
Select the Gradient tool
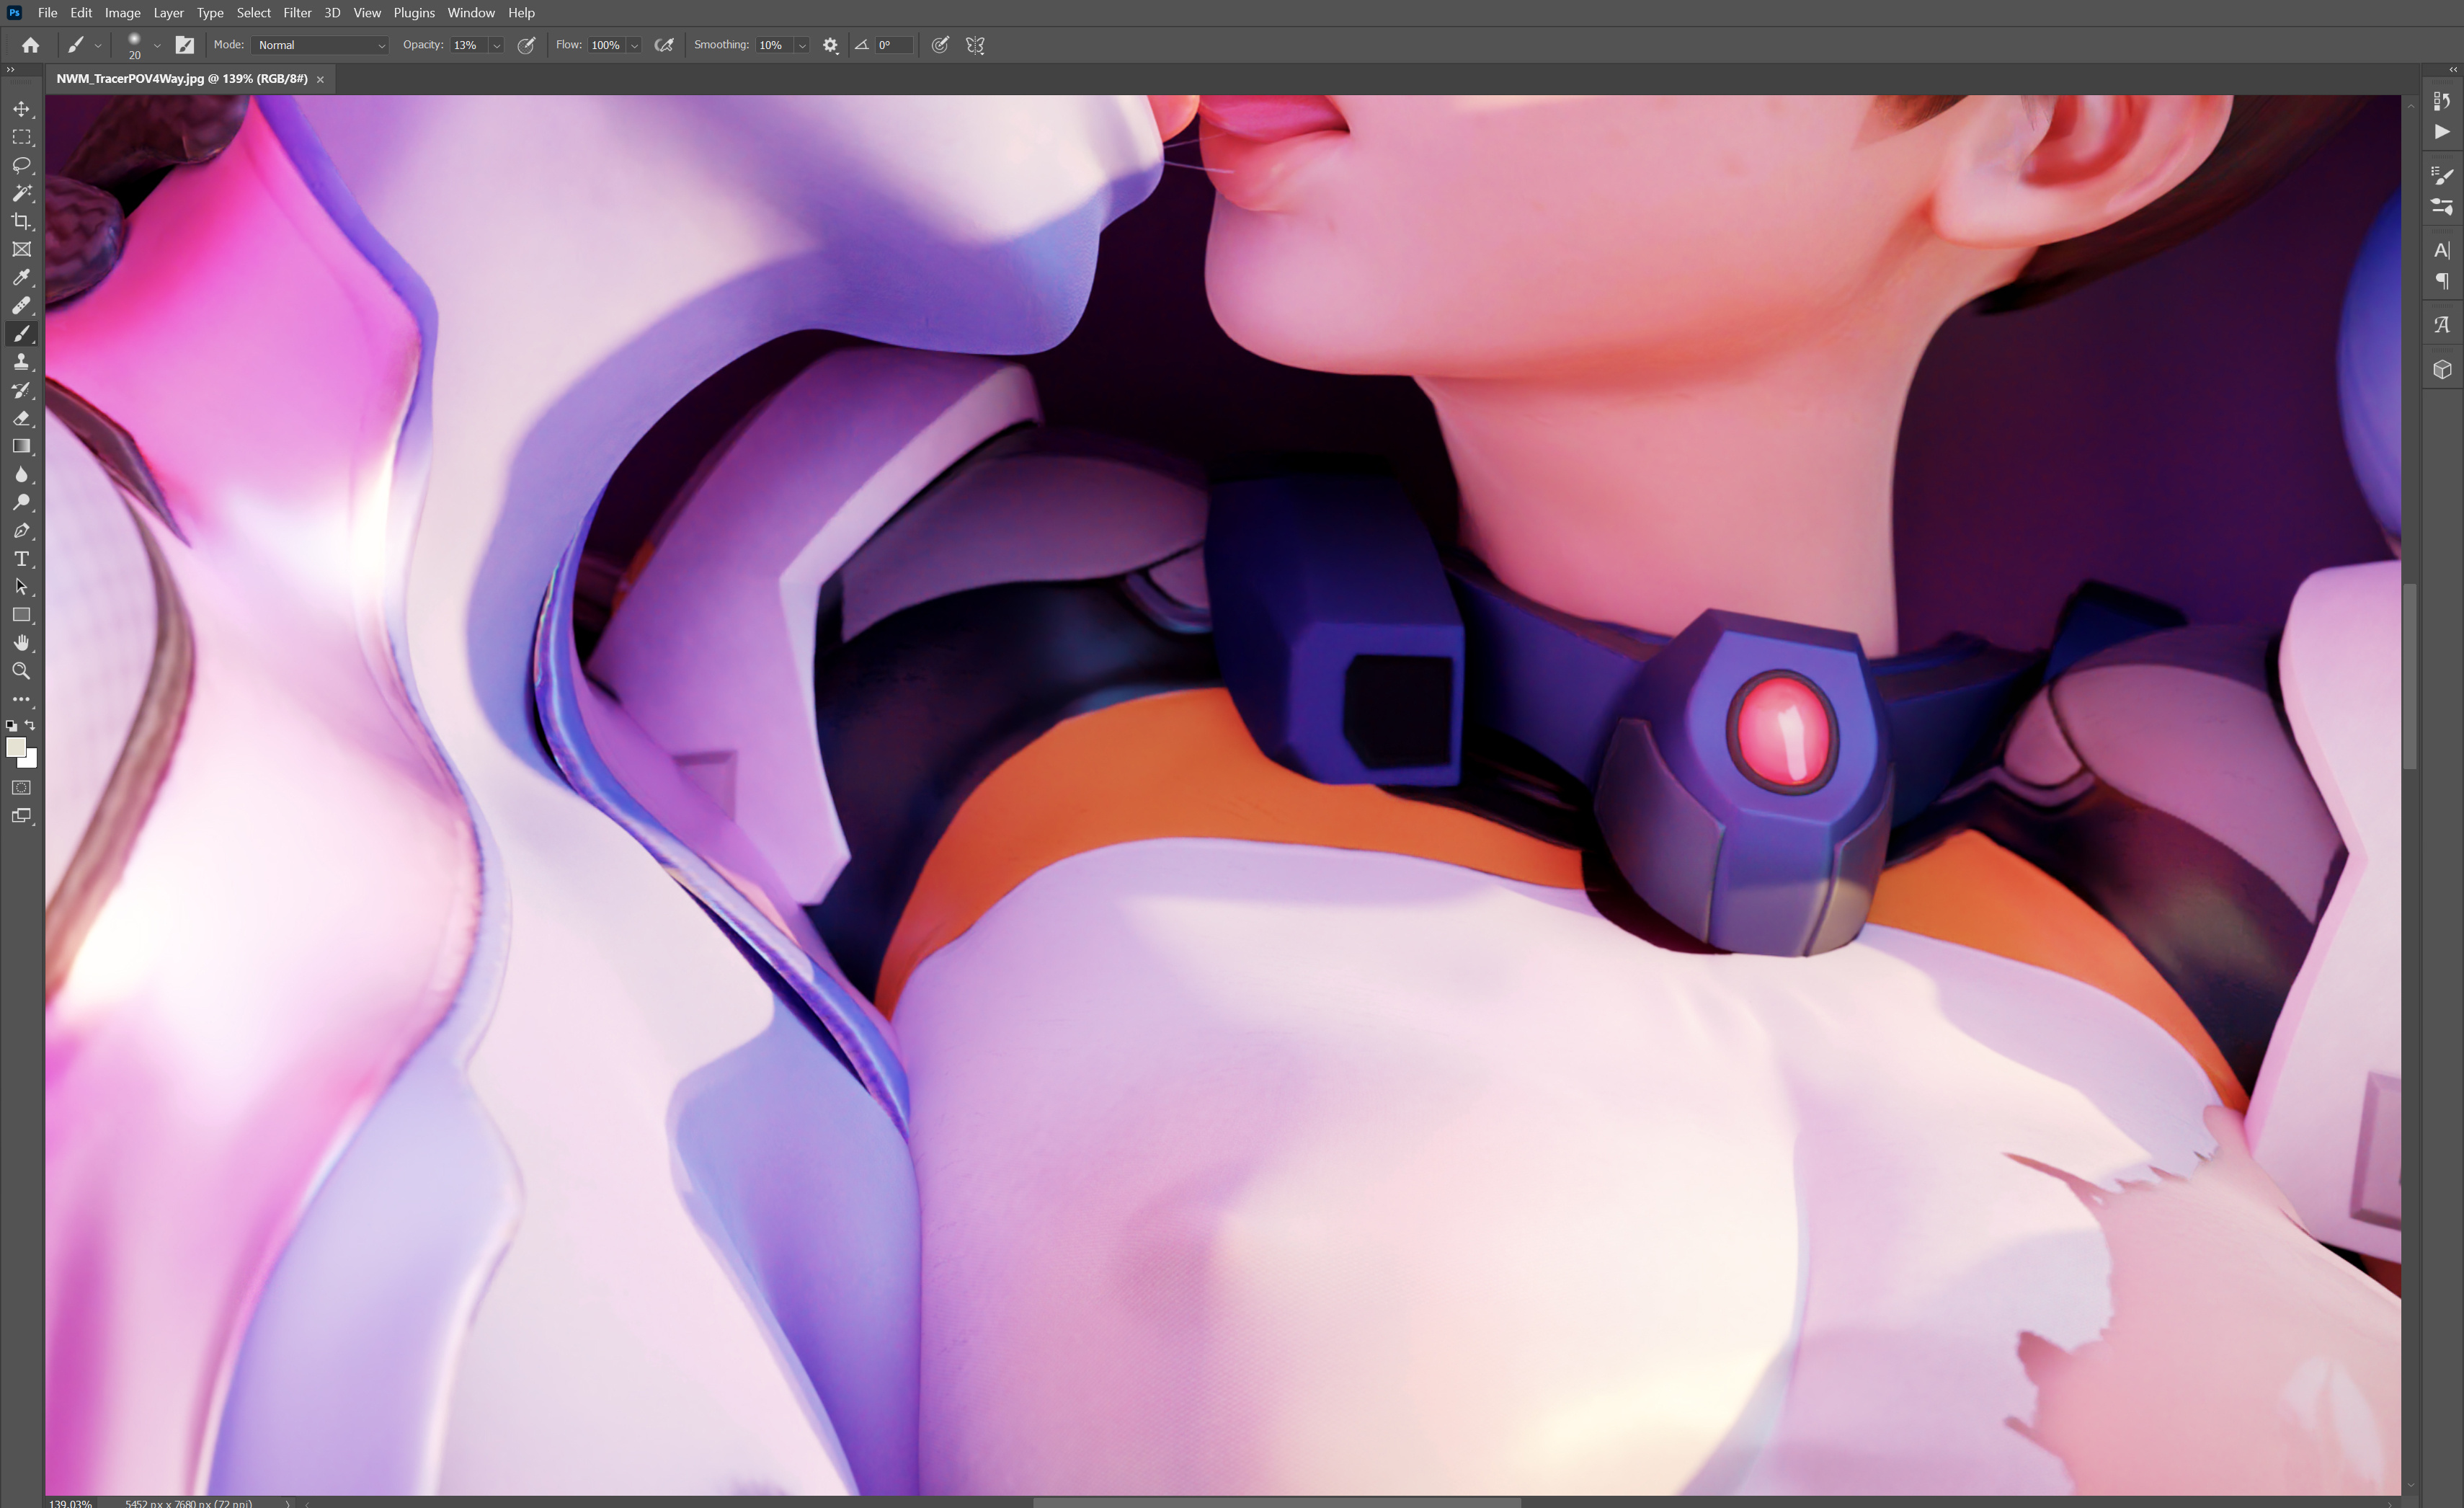point(21,446)
